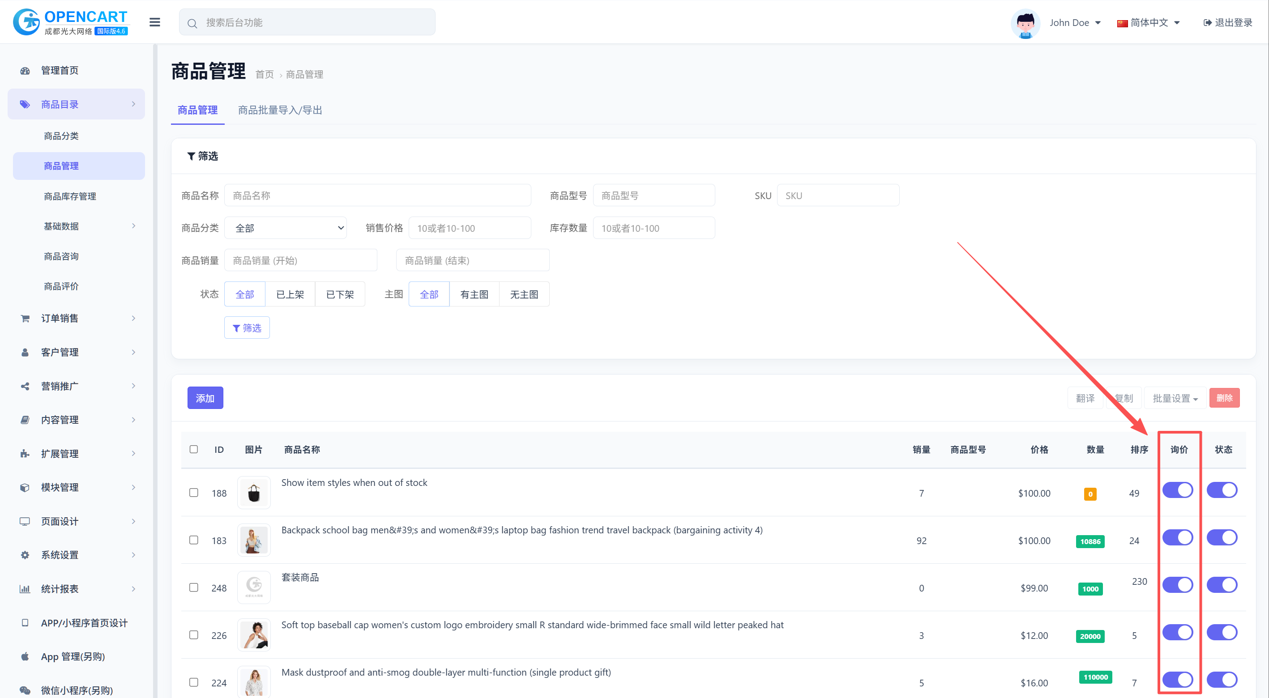Toggle 询价 switch for product 188

[1177, 490]
